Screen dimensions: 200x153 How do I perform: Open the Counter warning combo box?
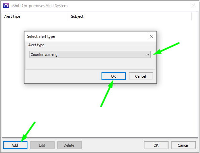90,55
